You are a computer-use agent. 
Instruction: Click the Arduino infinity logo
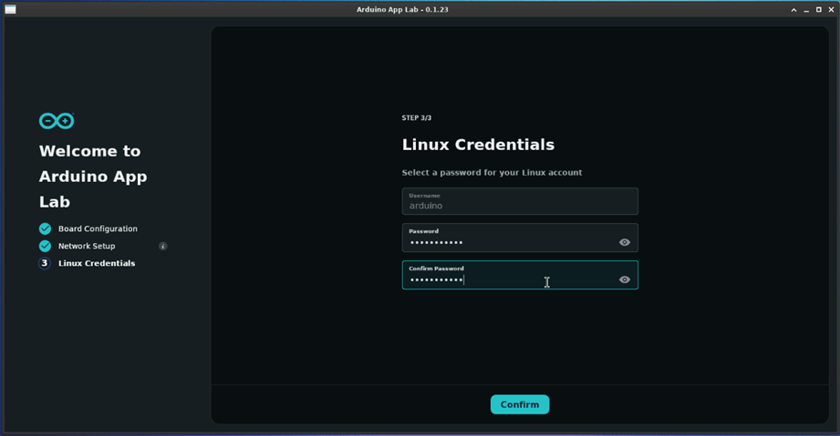tap(57, 121)
